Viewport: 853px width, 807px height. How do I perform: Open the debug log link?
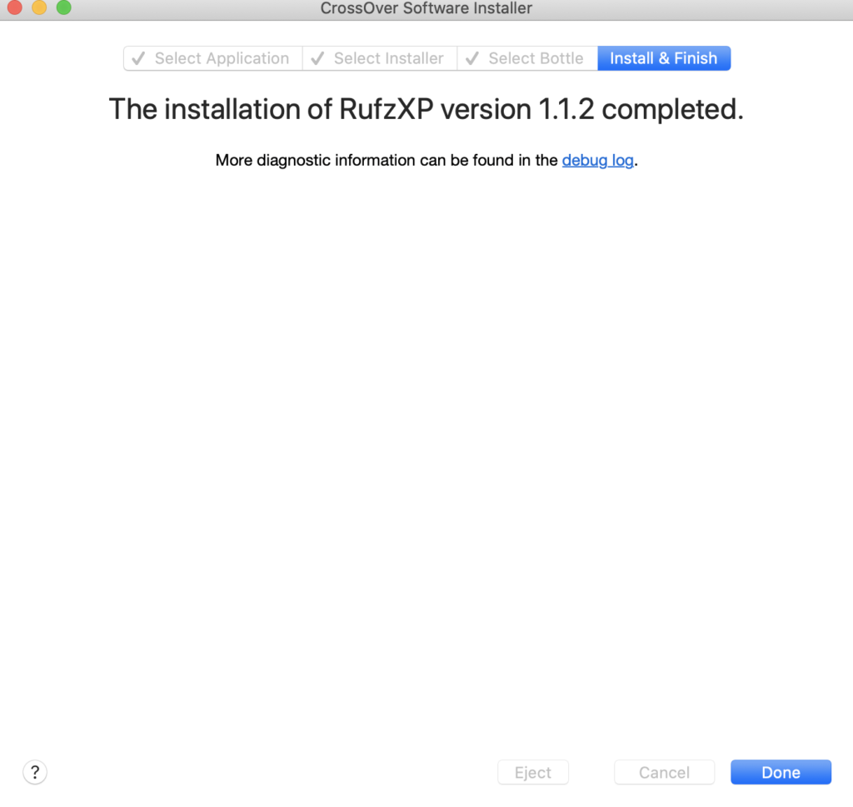click(x=597, y=161)
